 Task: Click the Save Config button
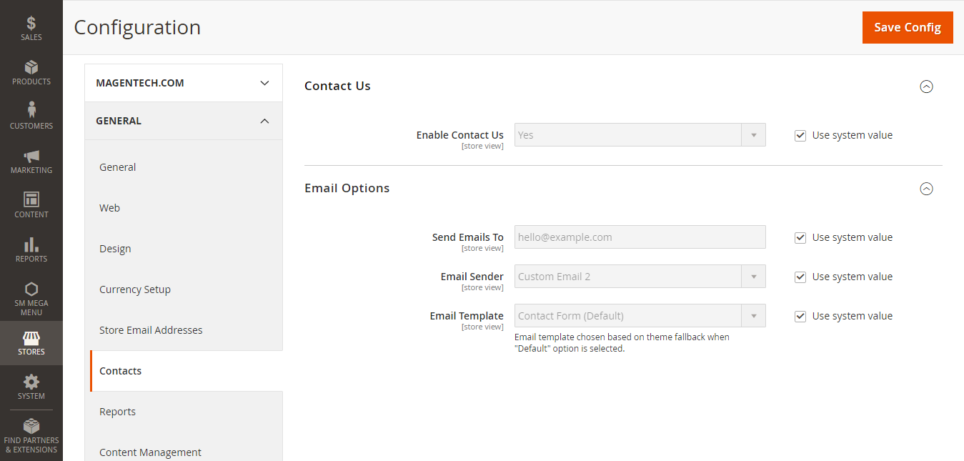coord(908,27)
